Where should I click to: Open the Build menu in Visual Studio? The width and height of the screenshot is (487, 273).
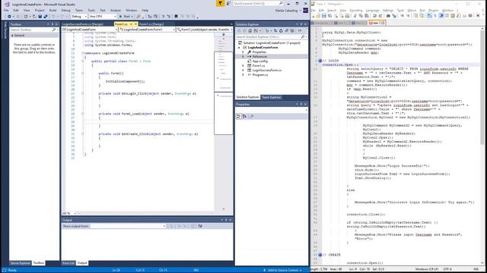[x=53, y=10]
